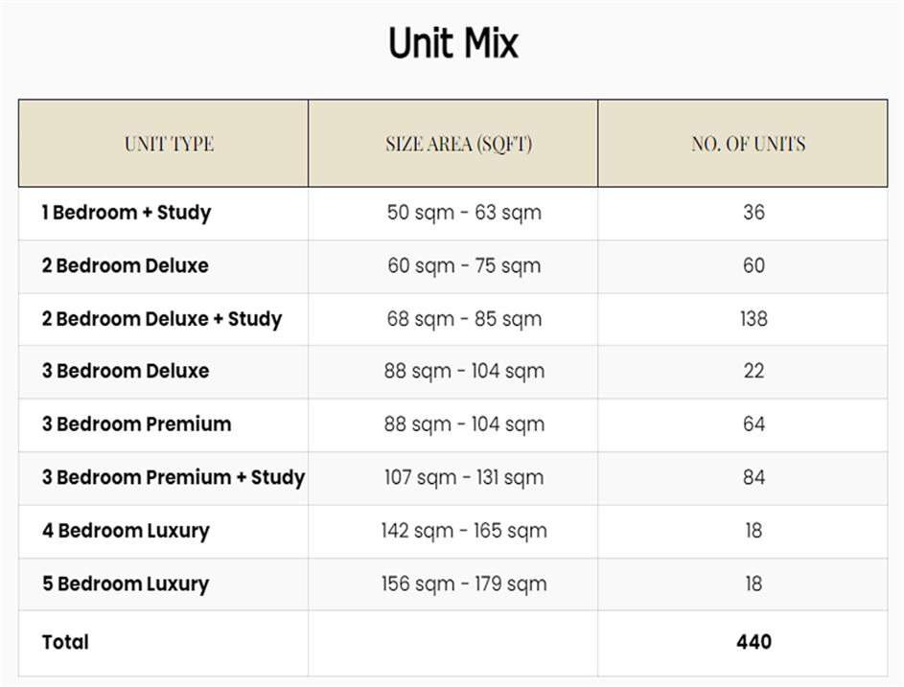Select the 138 units count cell
The width and height of the screenshot is (904, 687).
(x=753, y=319)
